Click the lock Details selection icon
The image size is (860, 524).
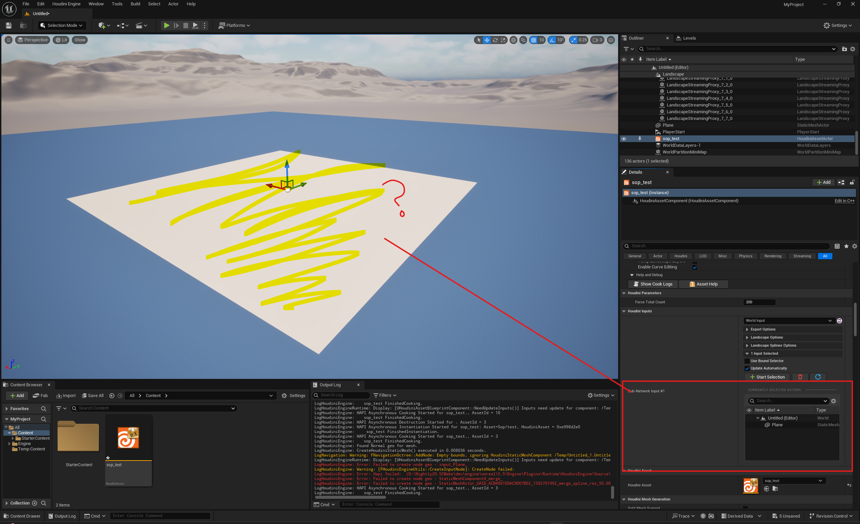pos(852,182)
